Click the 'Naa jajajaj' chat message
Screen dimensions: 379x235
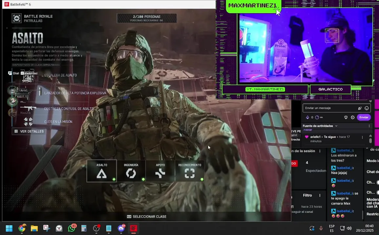click(339, 173)
